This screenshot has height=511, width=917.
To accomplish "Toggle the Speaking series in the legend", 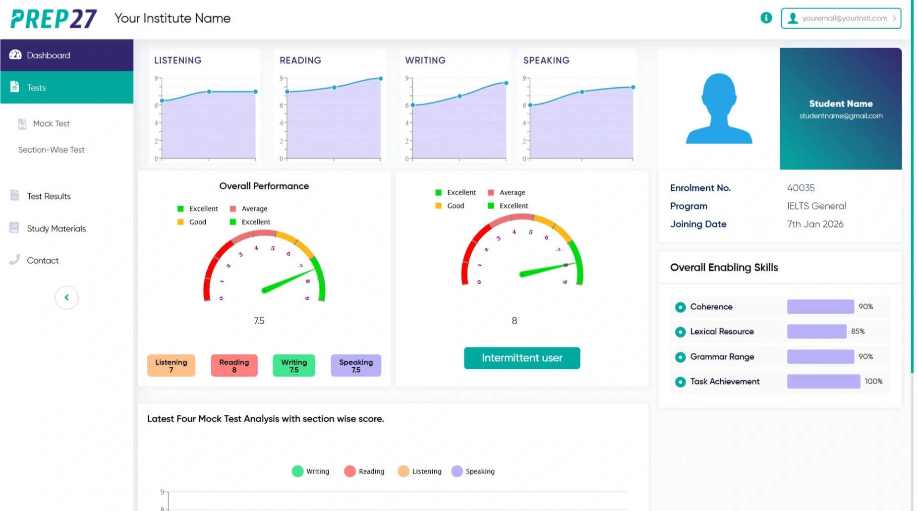I will pos(472,471).
